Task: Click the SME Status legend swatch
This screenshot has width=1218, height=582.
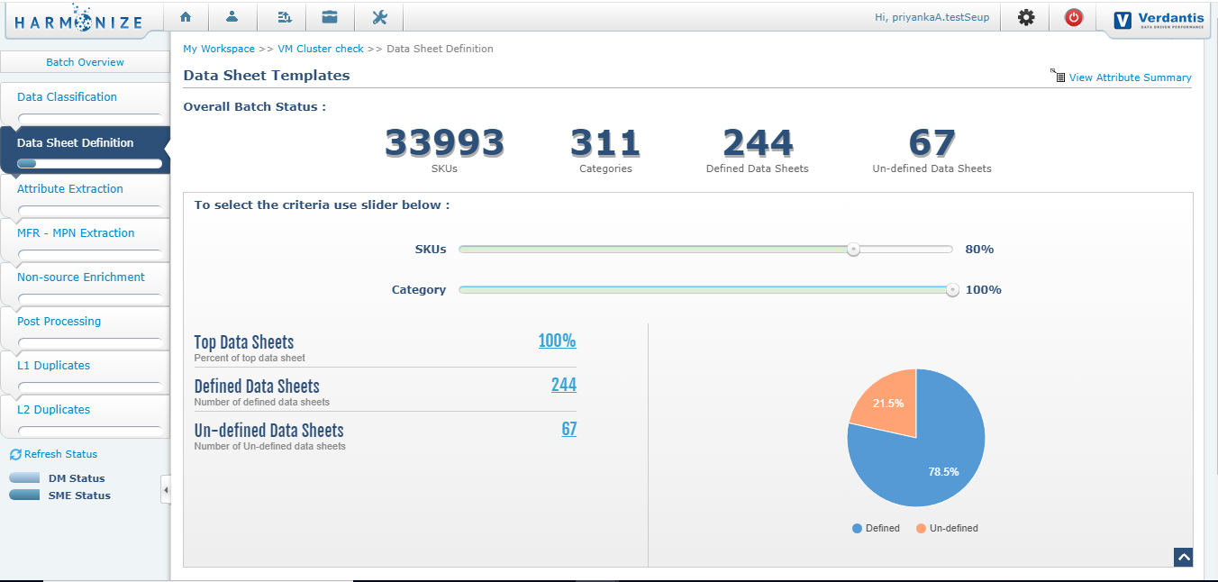Action: coord(24,495)
